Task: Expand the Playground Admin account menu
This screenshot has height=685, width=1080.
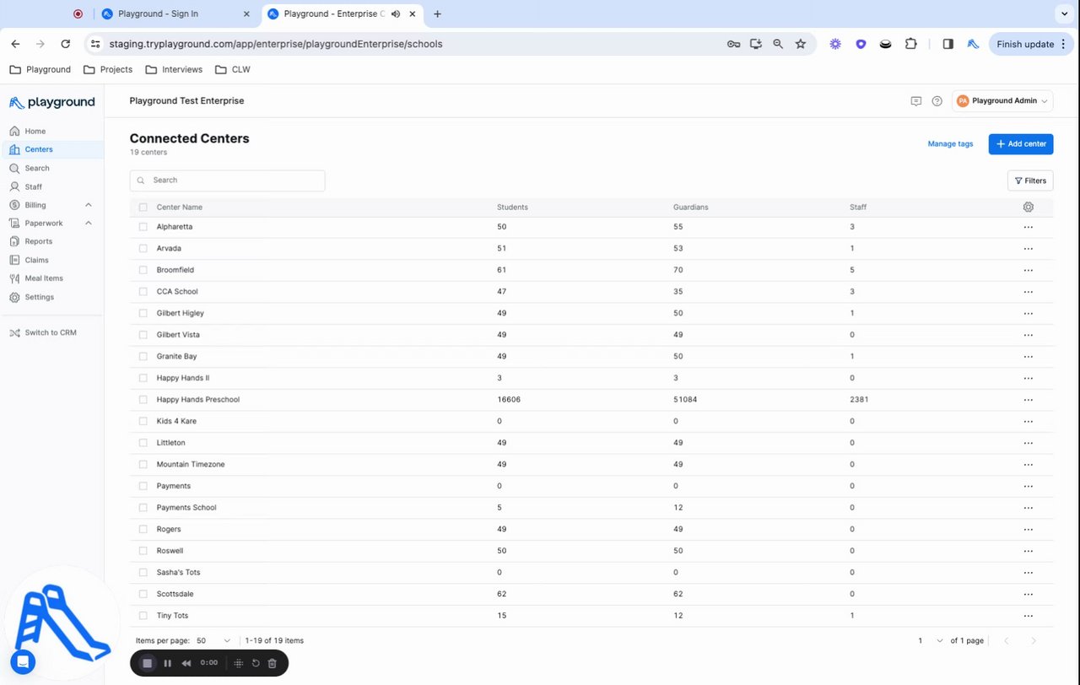Action: pyautogui.click(x=1002, y=101)
